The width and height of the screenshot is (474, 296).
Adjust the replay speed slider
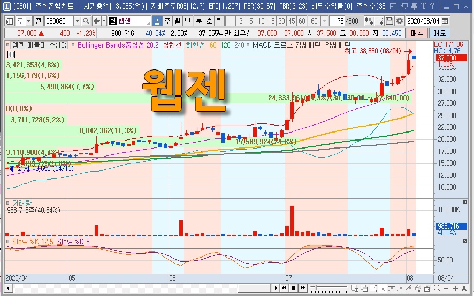[328, 289]
